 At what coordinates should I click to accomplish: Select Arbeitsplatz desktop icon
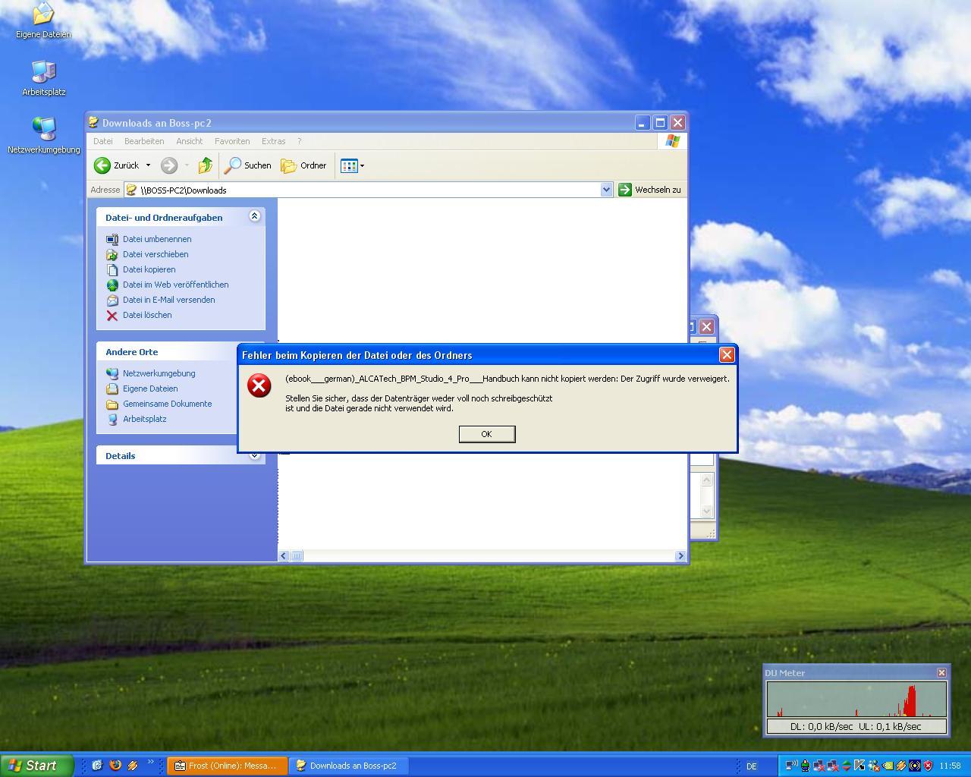point(43,78)
